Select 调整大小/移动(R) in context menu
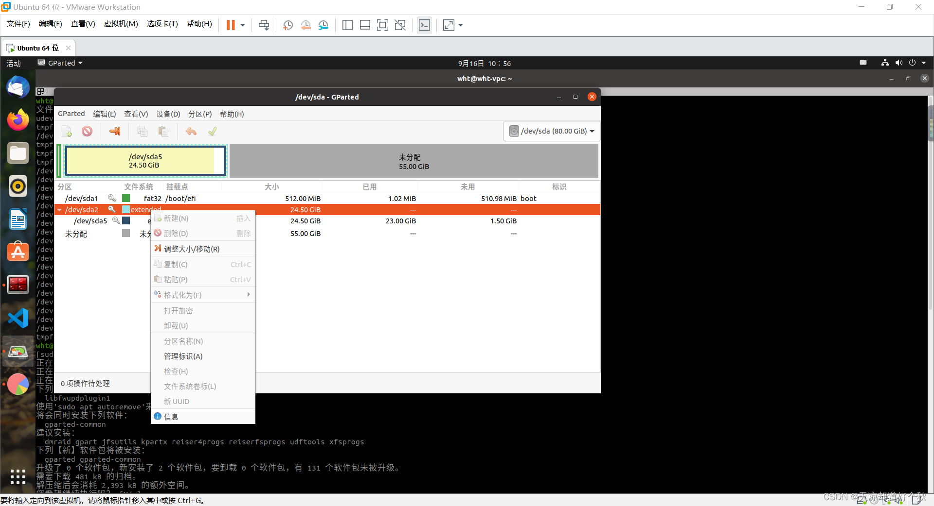 [x=203, y=249]
